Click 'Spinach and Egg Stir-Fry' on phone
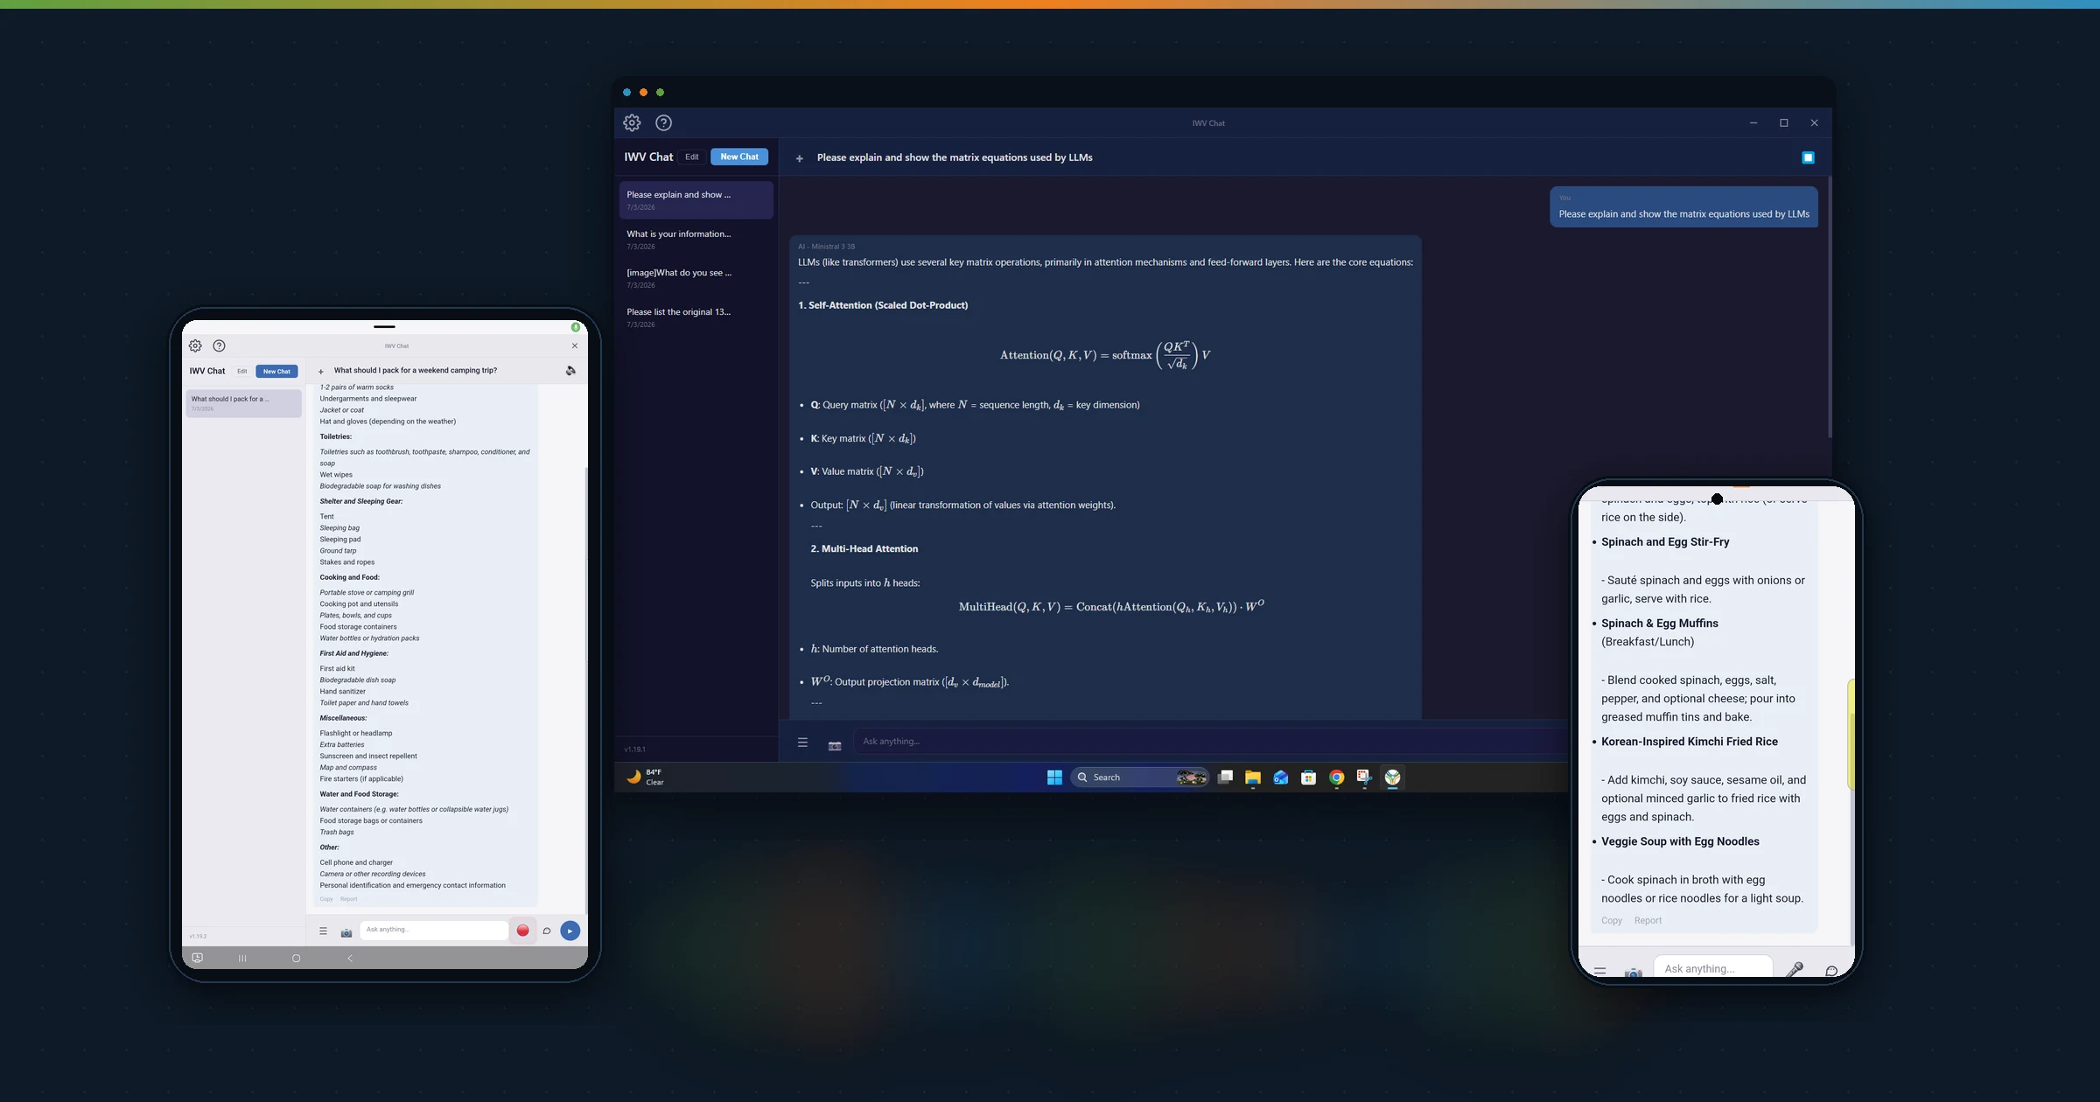2100x1102 pixels. pyautogui.click(x=1665, y=542)
